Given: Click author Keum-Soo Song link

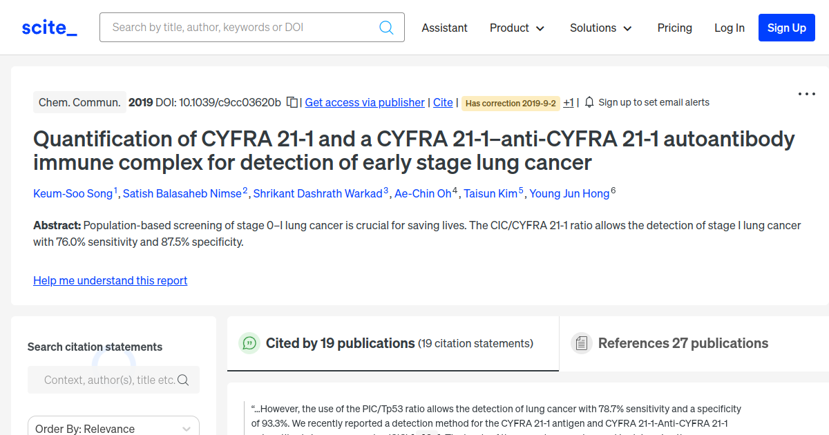Looking at the screenshot, I should (x=73, y=193).
